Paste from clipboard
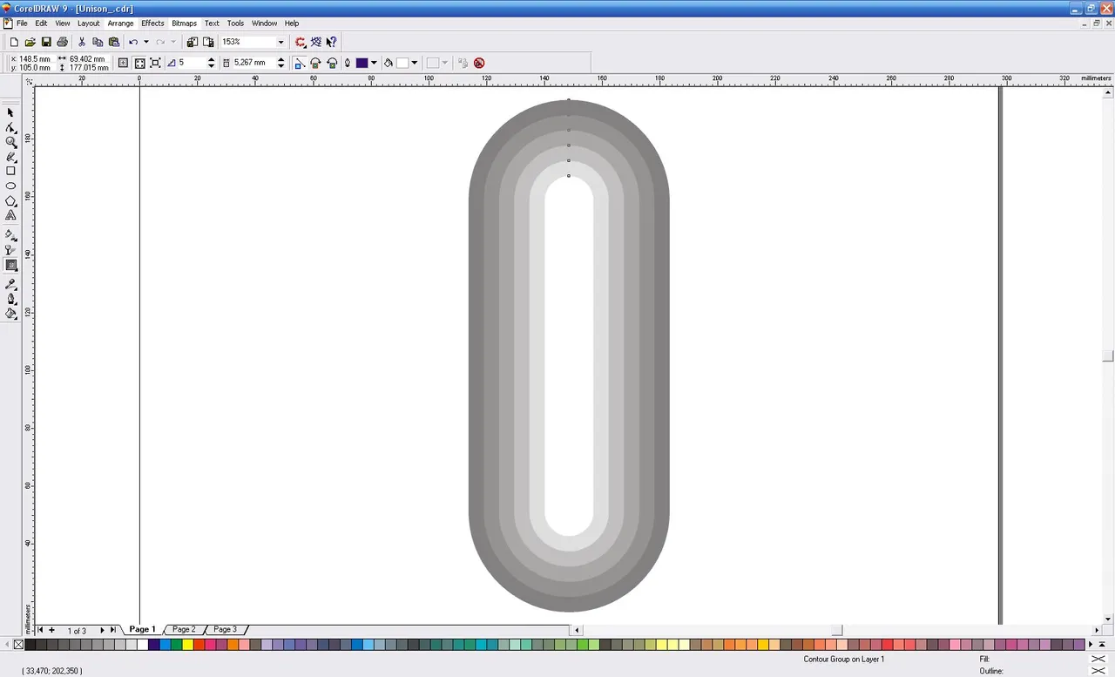 coord(113,42)
